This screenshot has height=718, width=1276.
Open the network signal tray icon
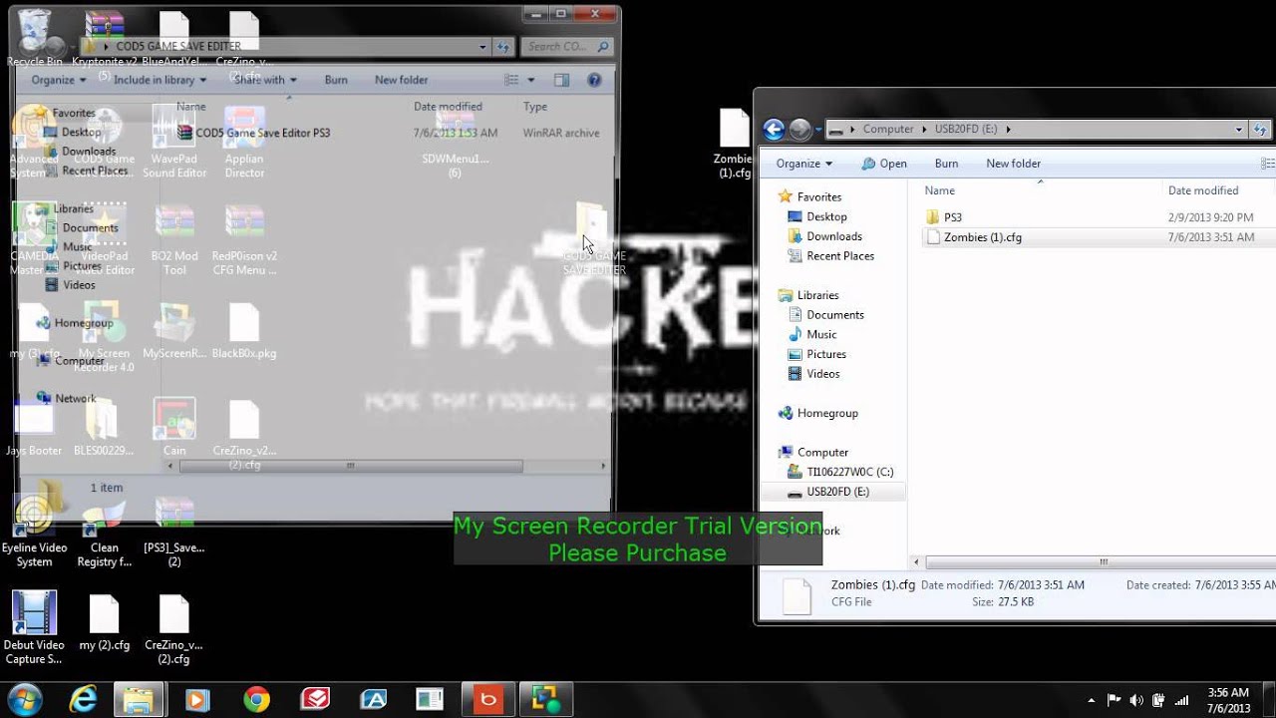point(1181,700)
